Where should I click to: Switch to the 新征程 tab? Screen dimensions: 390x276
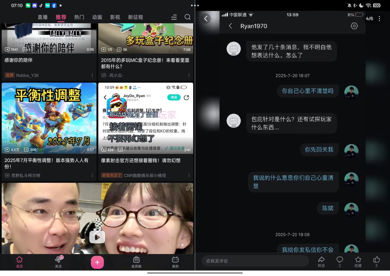135,17
